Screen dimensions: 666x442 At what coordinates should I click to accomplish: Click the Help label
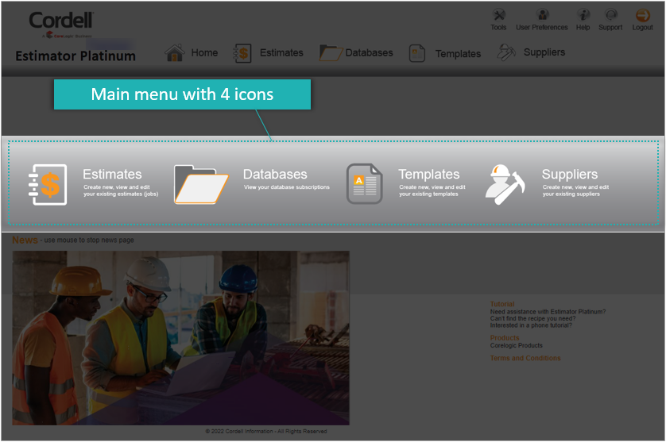click(x=583, y=27)
